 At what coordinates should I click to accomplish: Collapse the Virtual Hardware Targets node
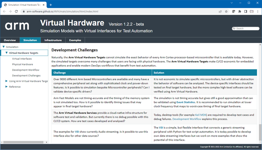[x=7, y=53]
